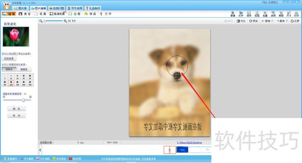Click the 抠取前景 button

[x=9, y=58]
